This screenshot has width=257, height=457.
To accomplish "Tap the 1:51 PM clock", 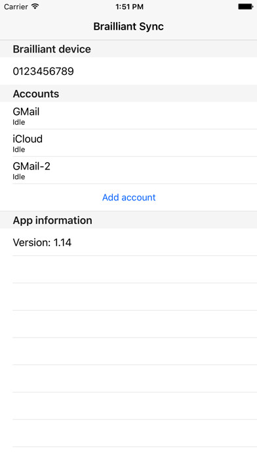I will pos(129,7).
